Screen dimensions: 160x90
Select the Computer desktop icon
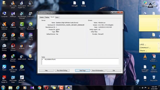(x=4, y=14)
